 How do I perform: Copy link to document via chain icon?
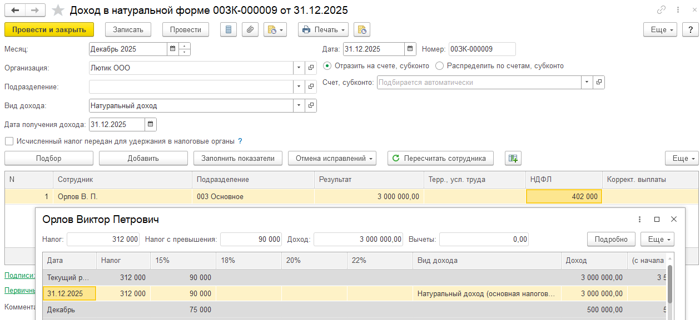pos(662,10)
